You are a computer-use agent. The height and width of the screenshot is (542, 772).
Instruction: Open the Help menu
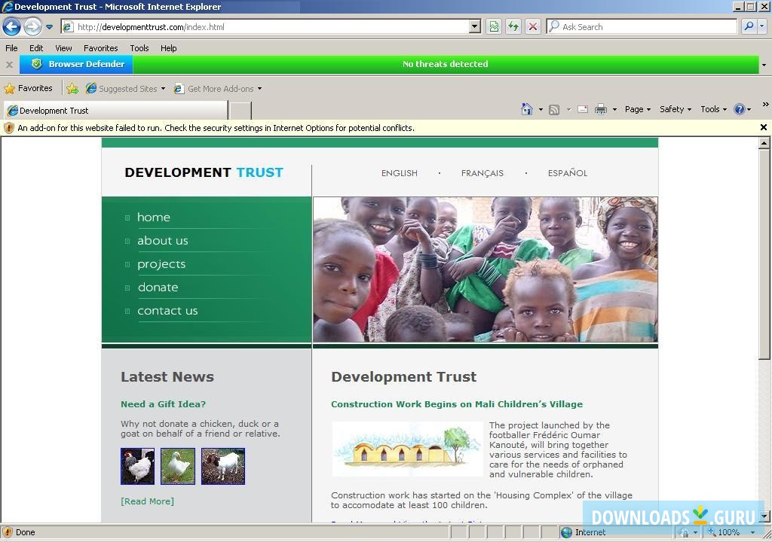tap(168, 48)
